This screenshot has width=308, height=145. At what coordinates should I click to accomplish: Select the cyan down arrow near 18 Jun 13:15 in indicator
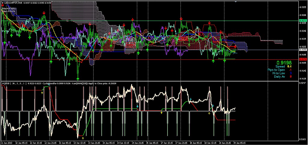213,106
